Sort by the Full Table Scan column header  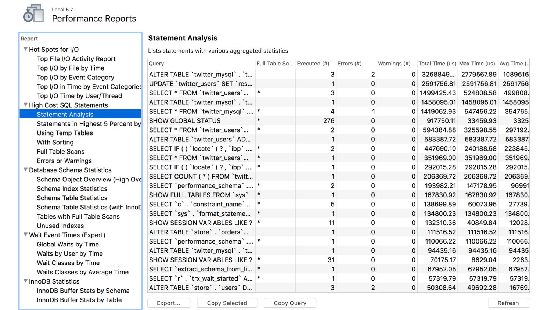tap(275, 64)
